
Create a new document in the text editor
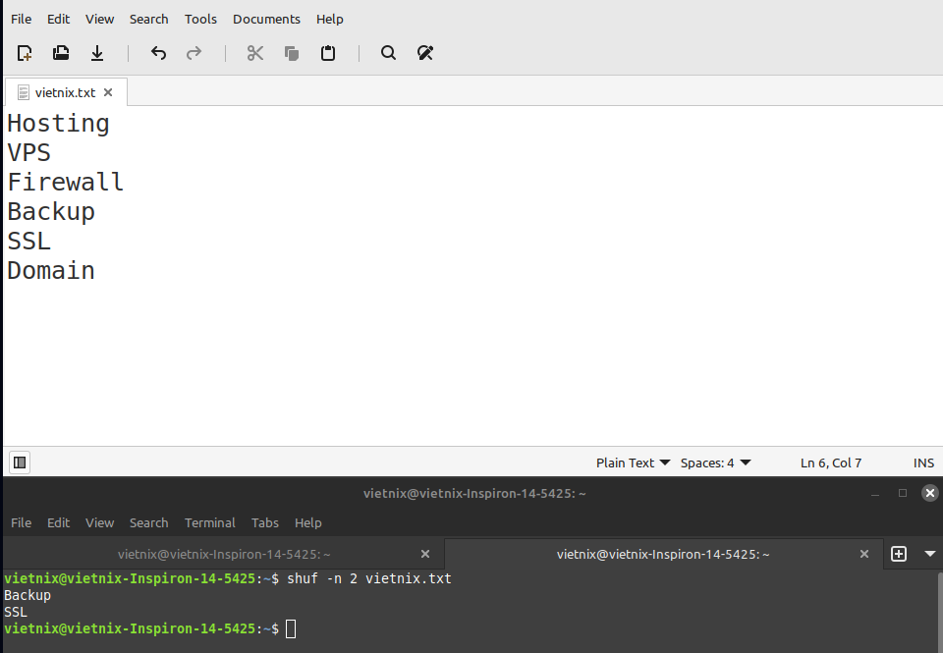coord(25,53)
